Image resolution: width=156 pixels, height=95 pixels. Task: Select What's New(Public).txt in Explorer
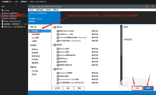[12, 21]
